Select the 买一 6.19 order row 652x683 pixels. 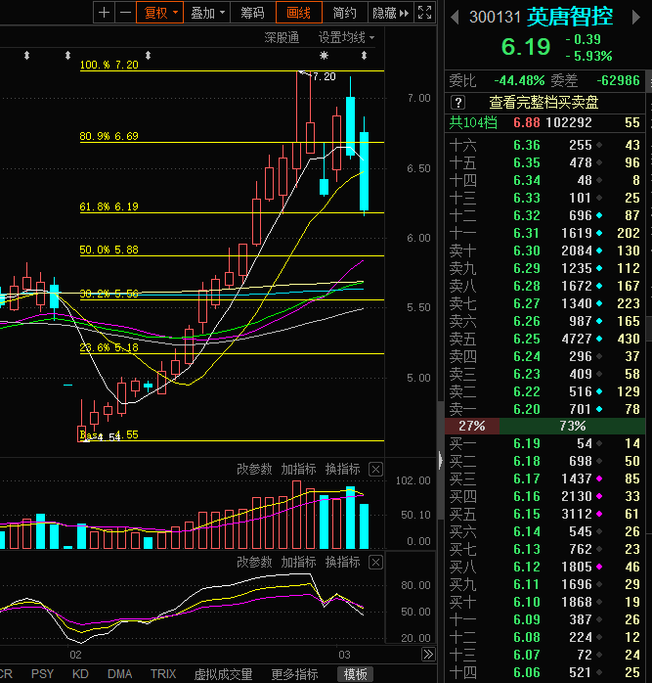pyautogui.click(x=544, y=443)
